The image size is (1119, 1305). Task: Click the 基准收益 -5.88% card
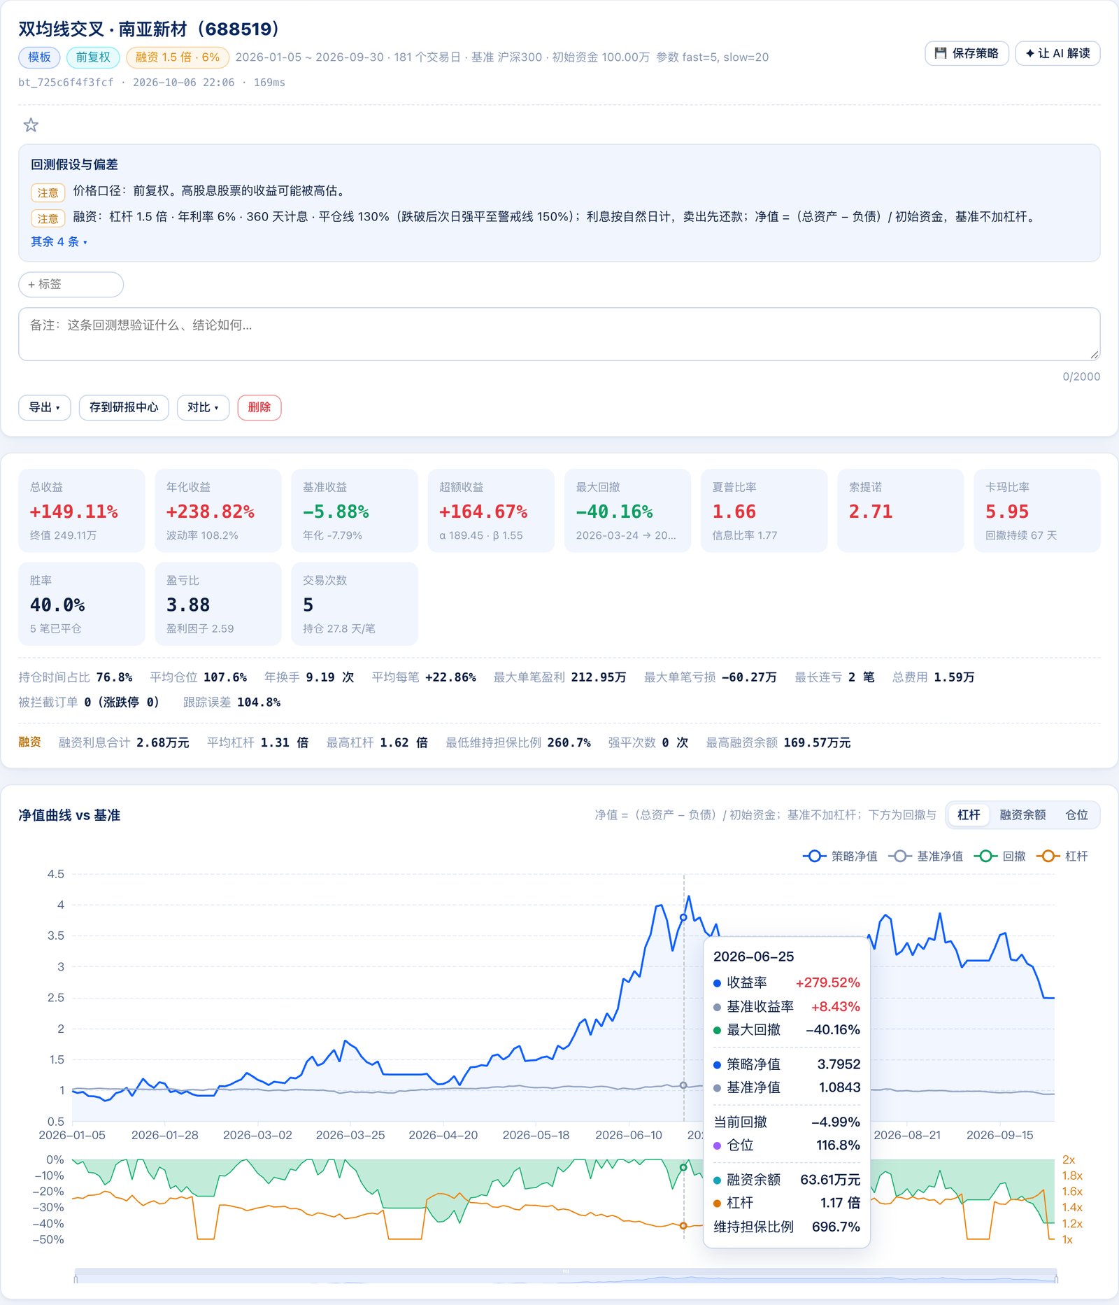355,511
